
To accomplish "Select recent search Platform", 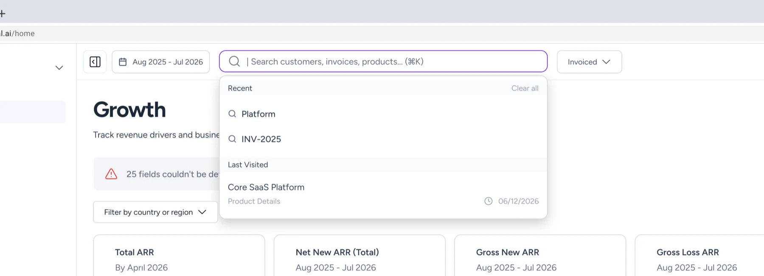I will click(383, 114).
